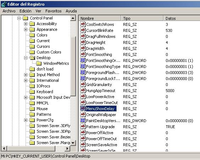
Task: Open the Archivo menu
Action: tap(9, 11)
